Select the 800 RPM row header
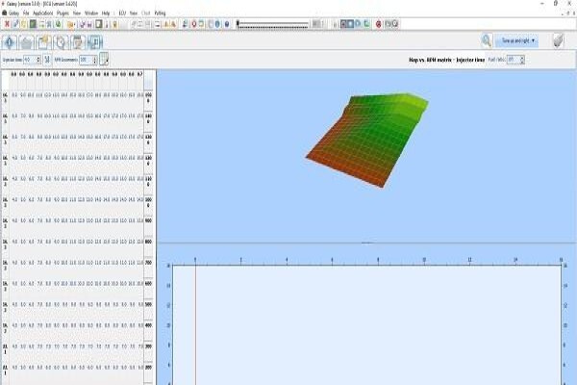This screenshot has height=385, width=577. (148, 246)
